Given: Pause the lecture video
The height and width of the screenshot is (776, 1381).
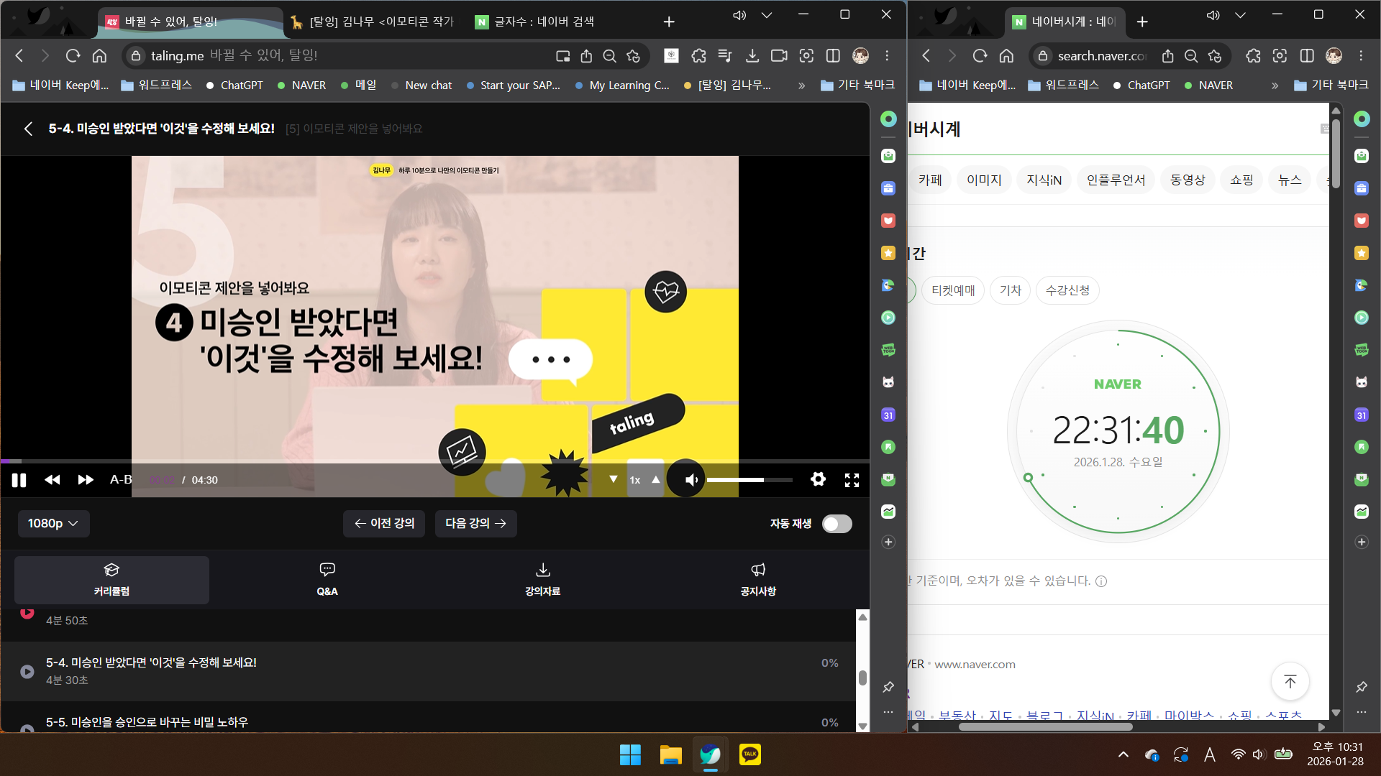Looking at the screenshot, I should click(x=19, y=480).
